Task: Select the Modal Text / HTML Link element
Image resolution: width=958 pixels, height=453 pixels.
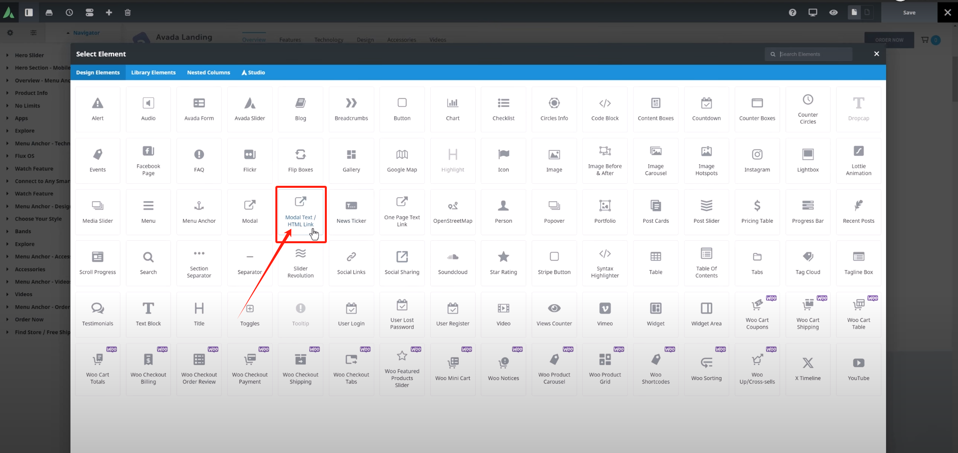Action: 300,213
